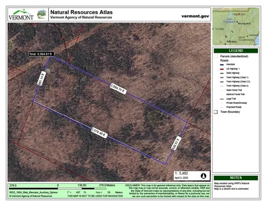Click the 'Town Boundary' legend label

pyautogui.click(x=230, y=112)
